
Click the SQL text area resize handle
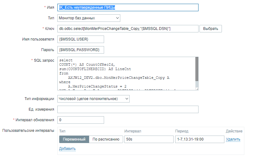197,89
